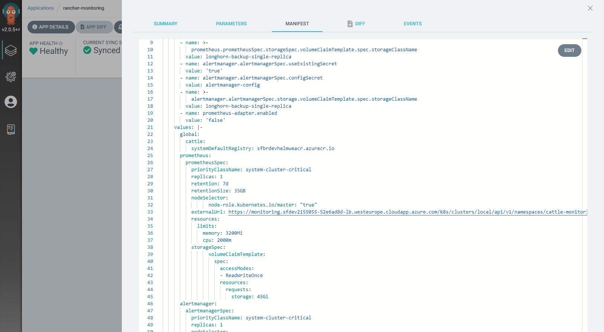Click 'prometheus-adapter.enabled' name
This screenshot has width=604, height=332.
pos(240,113)
